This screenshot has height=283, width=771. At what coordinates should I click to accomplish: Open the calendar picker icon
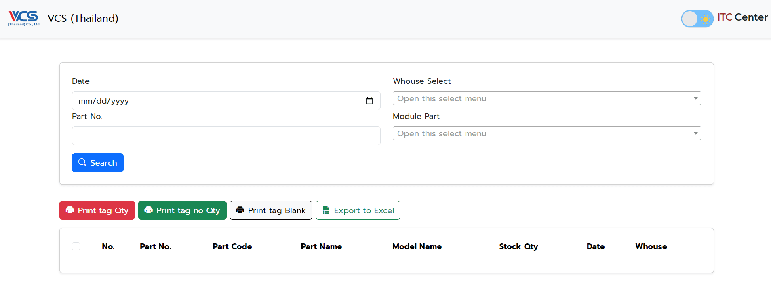(369, 101)
